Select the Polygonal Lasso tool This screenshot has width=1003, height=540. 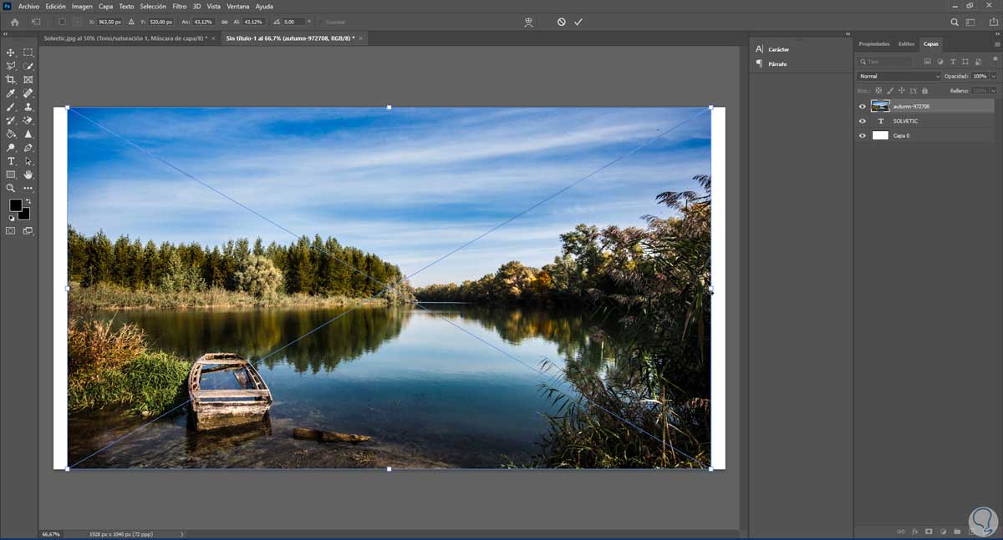point(11,66)
